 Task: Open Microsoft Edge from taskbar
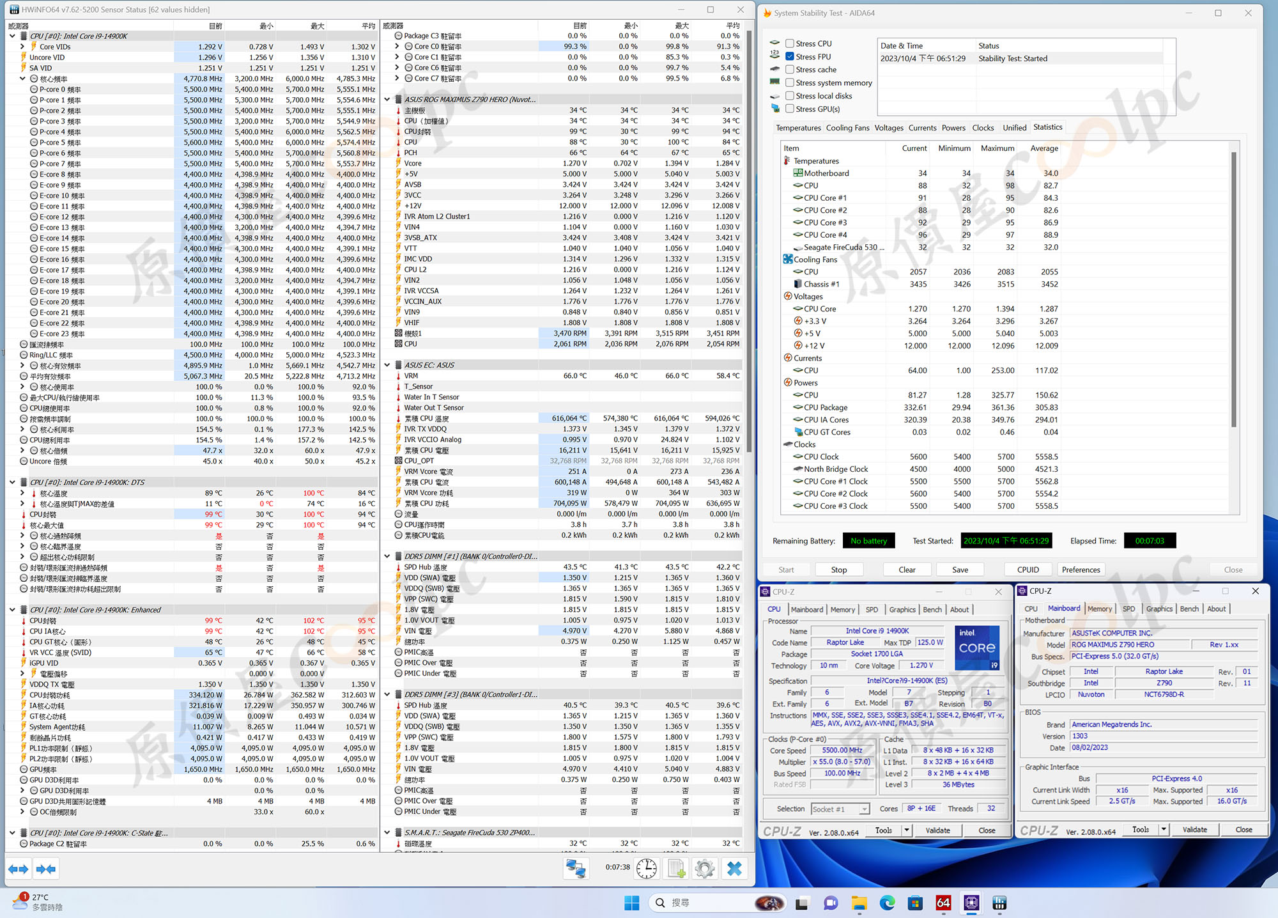coord(887,903)
